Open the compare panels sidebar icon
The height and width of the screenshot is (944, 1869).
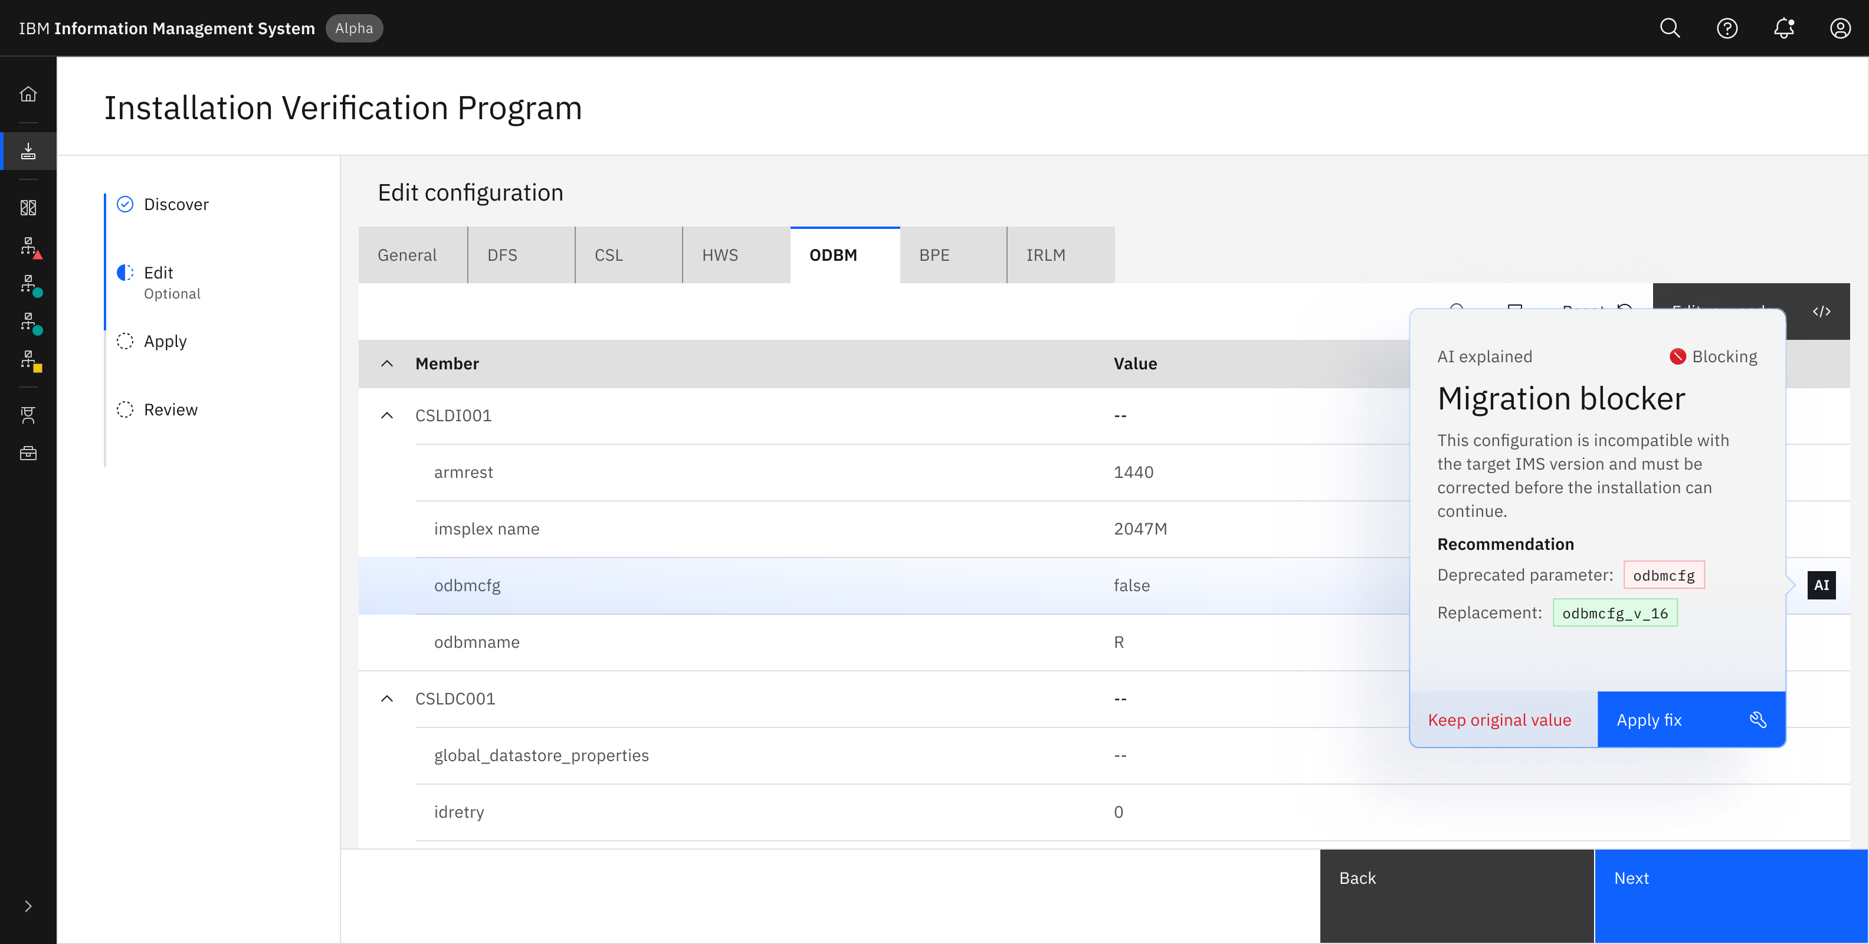pos(28,208)
